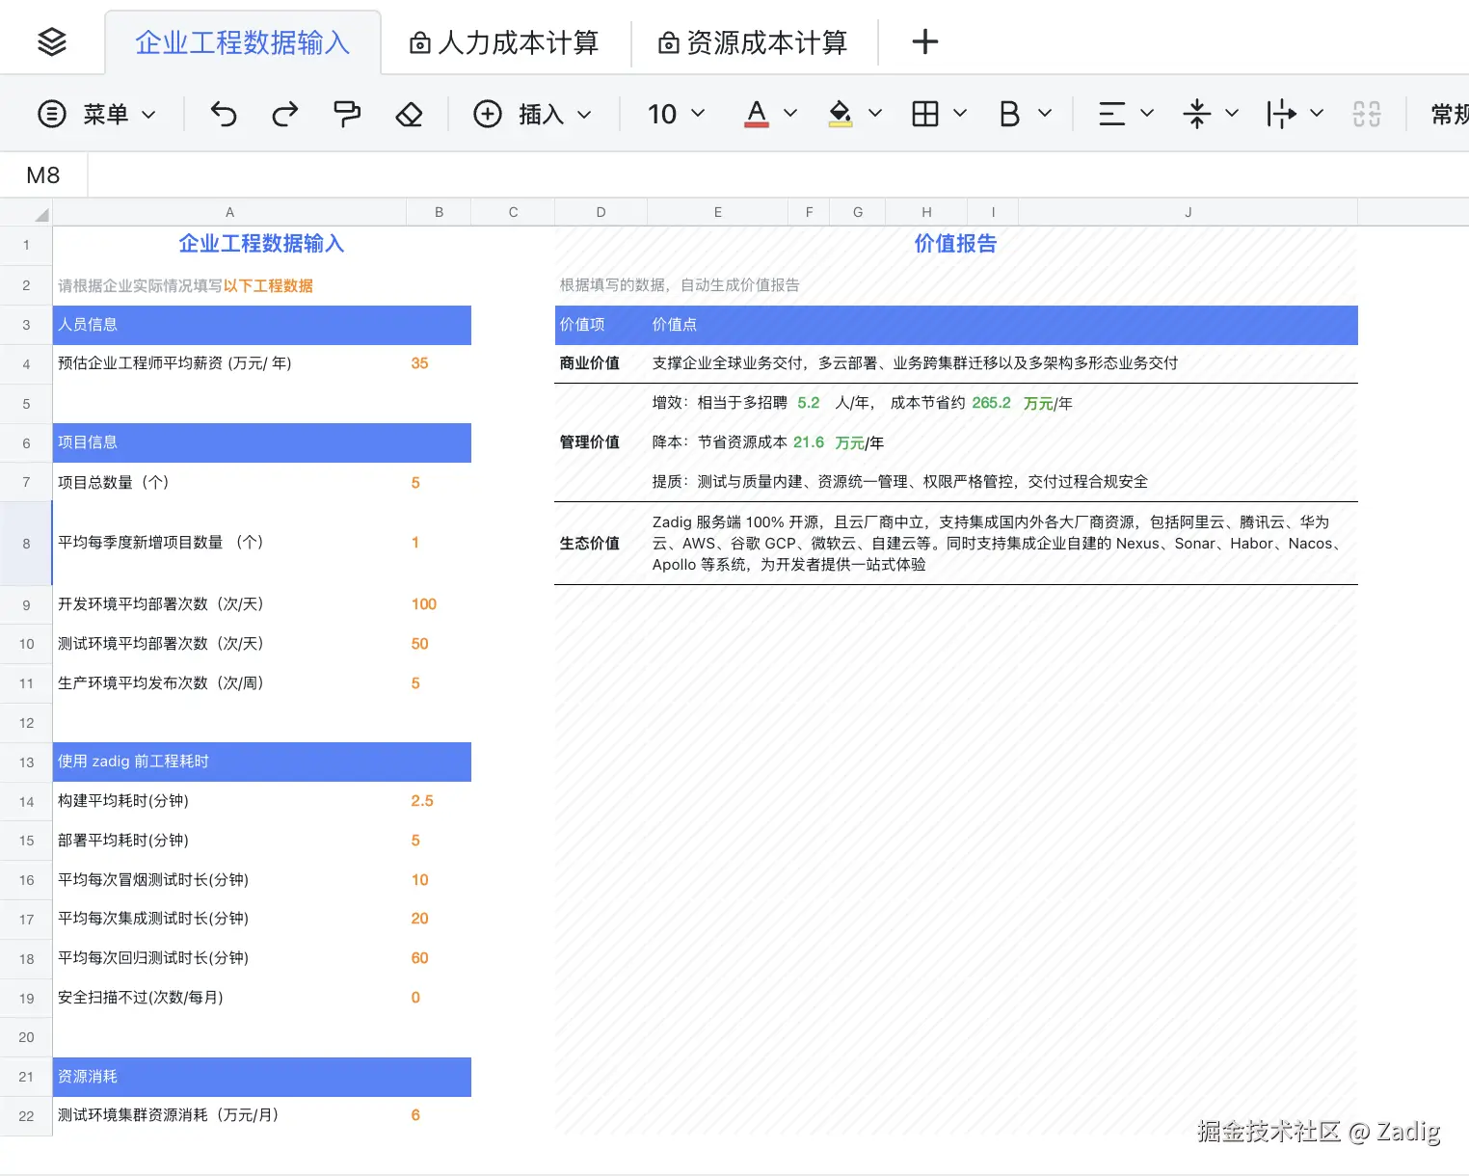The height and width of the screenshot is (1176, 1469).
Task: Expand the horizontal align dropdown arrow
Action: pyautogui.click(x=1147, y=114)
